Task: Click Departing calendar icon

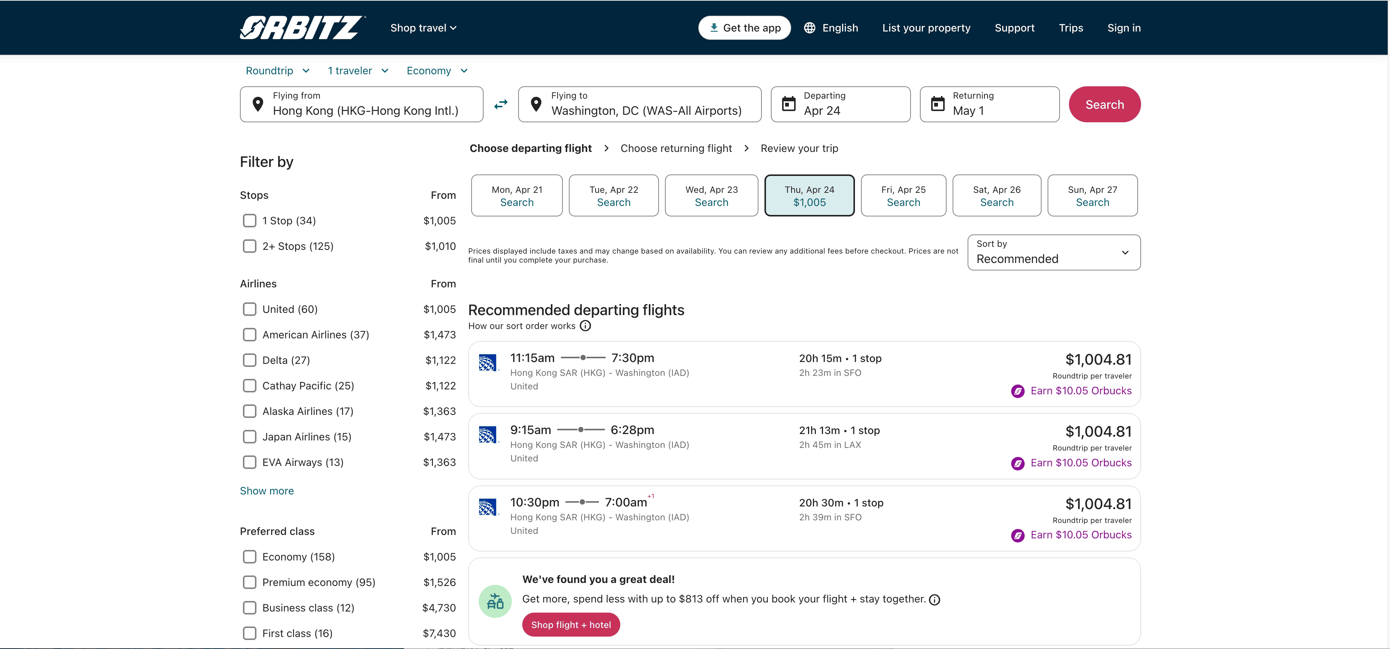Action: click(x=788, y=104)
